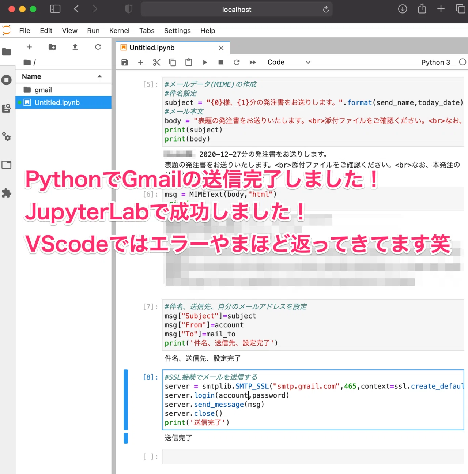Click the Python 3 kernel name
This screenshot has width=468, height=474.
coord(435,63)
